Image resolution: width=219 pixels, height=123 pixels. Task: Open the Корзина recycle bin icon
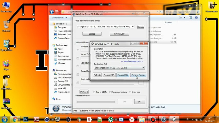click(6, 26)
